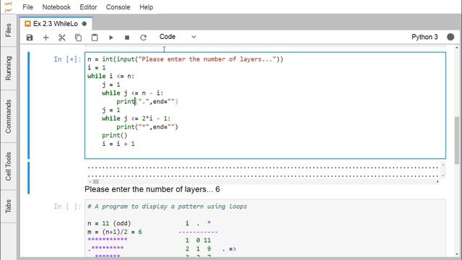
Task: Open the File menu
Action: tap(27, 7)
